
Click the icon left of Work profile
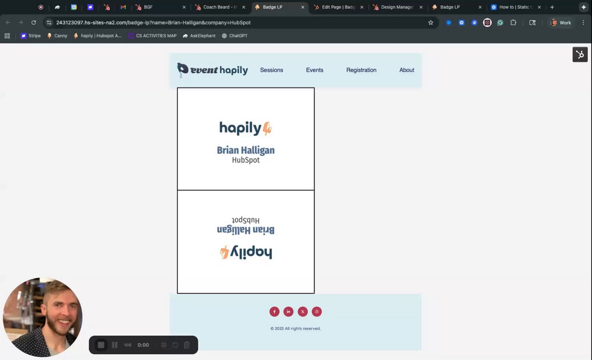coord(532,23)
